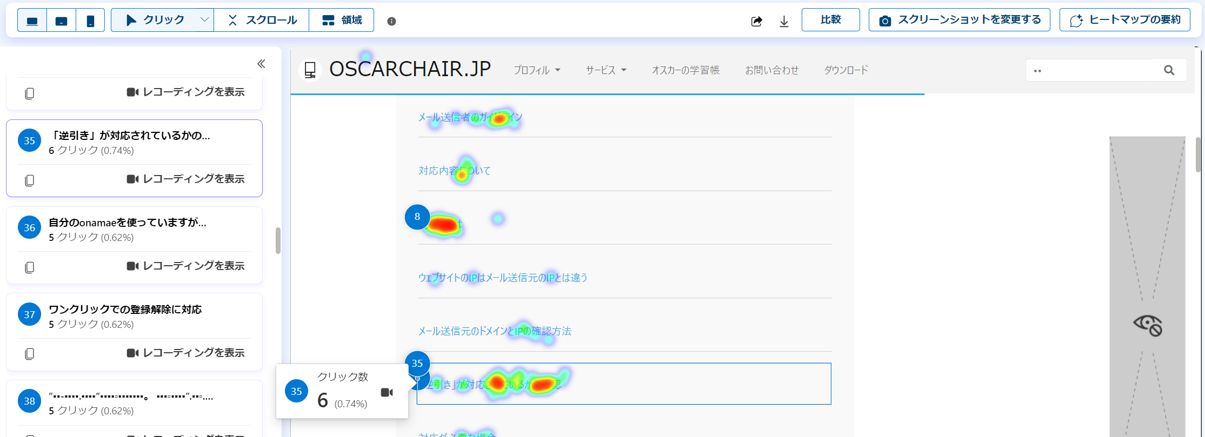
Task: Collapse the left side panel with the double chevron
Action: 261,64
